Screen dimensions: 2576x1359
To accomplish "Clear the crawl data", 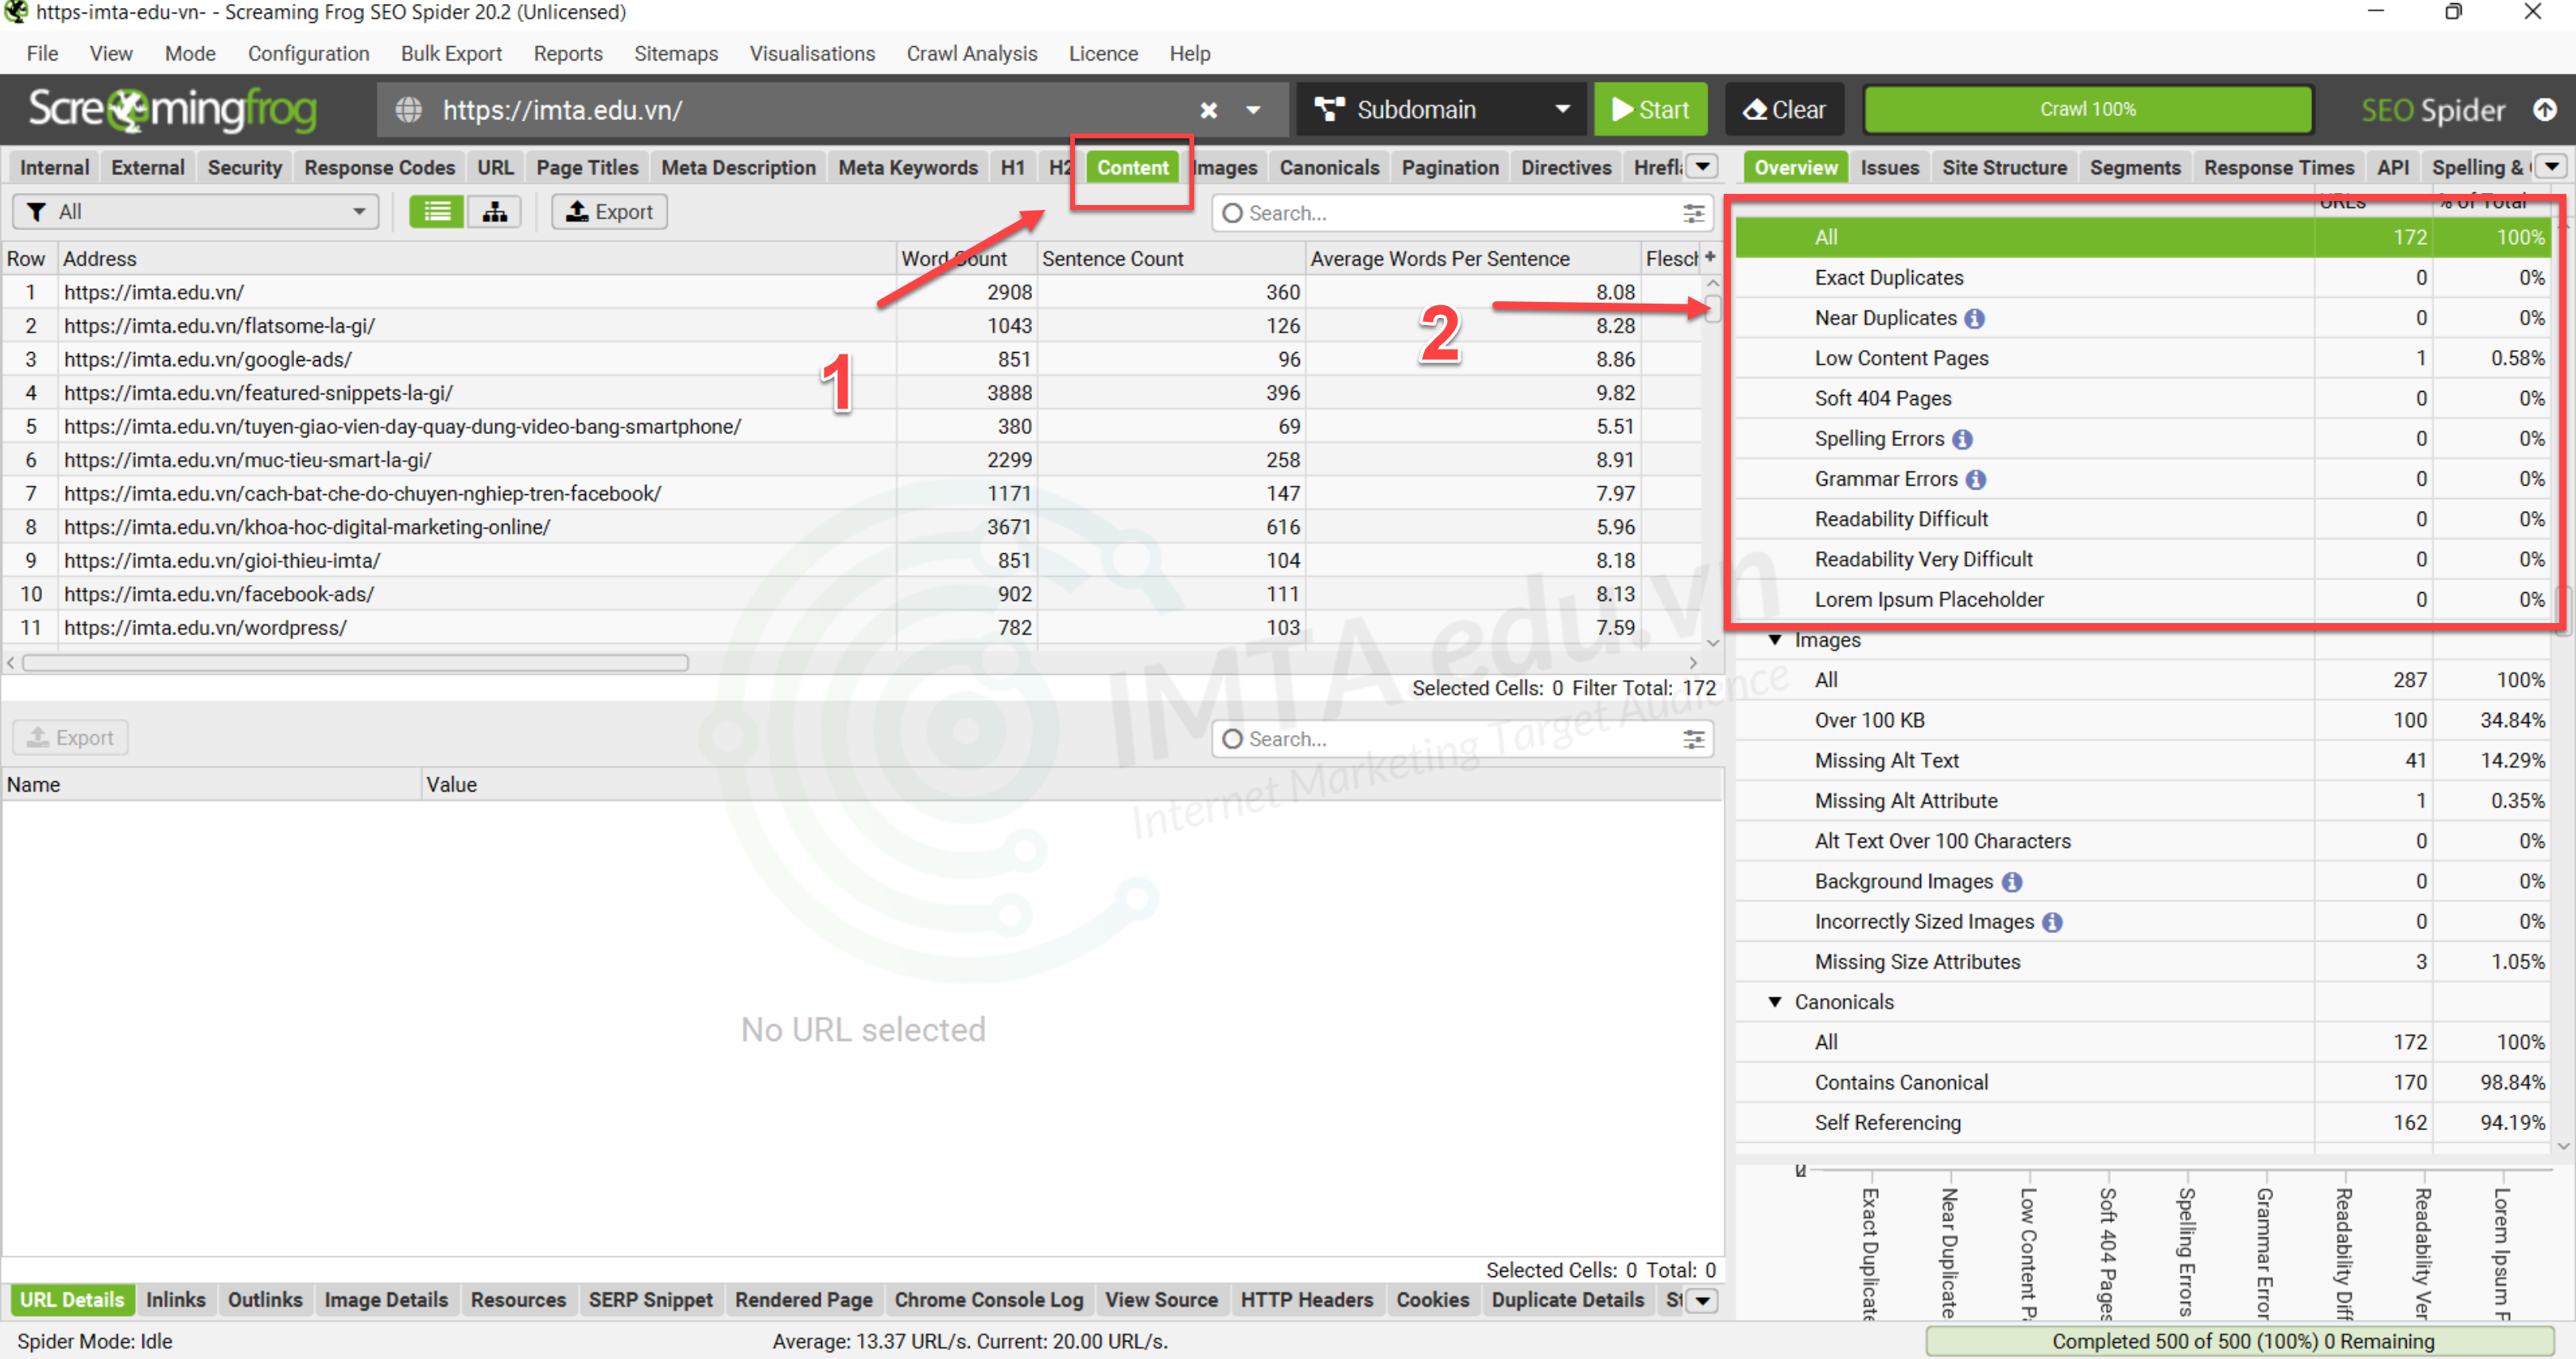I will pyautogui.click(x=1784, y=110).
